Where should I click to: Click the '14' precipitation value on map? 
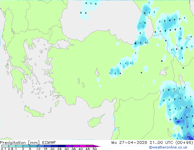188,137
